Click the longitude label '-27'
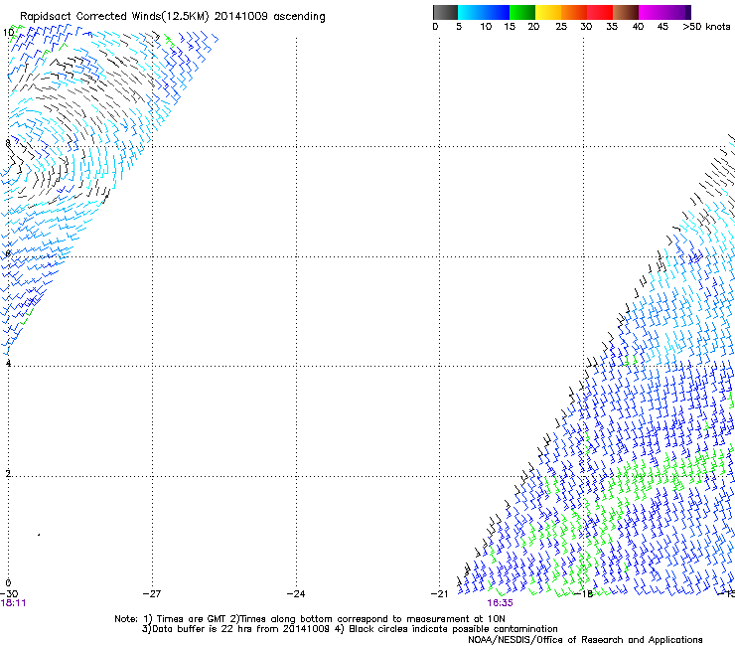 pyautogui.click(x=152, y=593)
